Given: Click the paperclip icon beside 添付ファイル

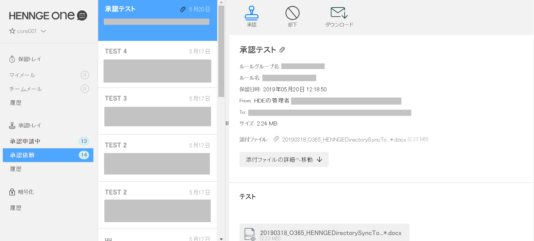Looking at the screenshot, I should point(276,139).
